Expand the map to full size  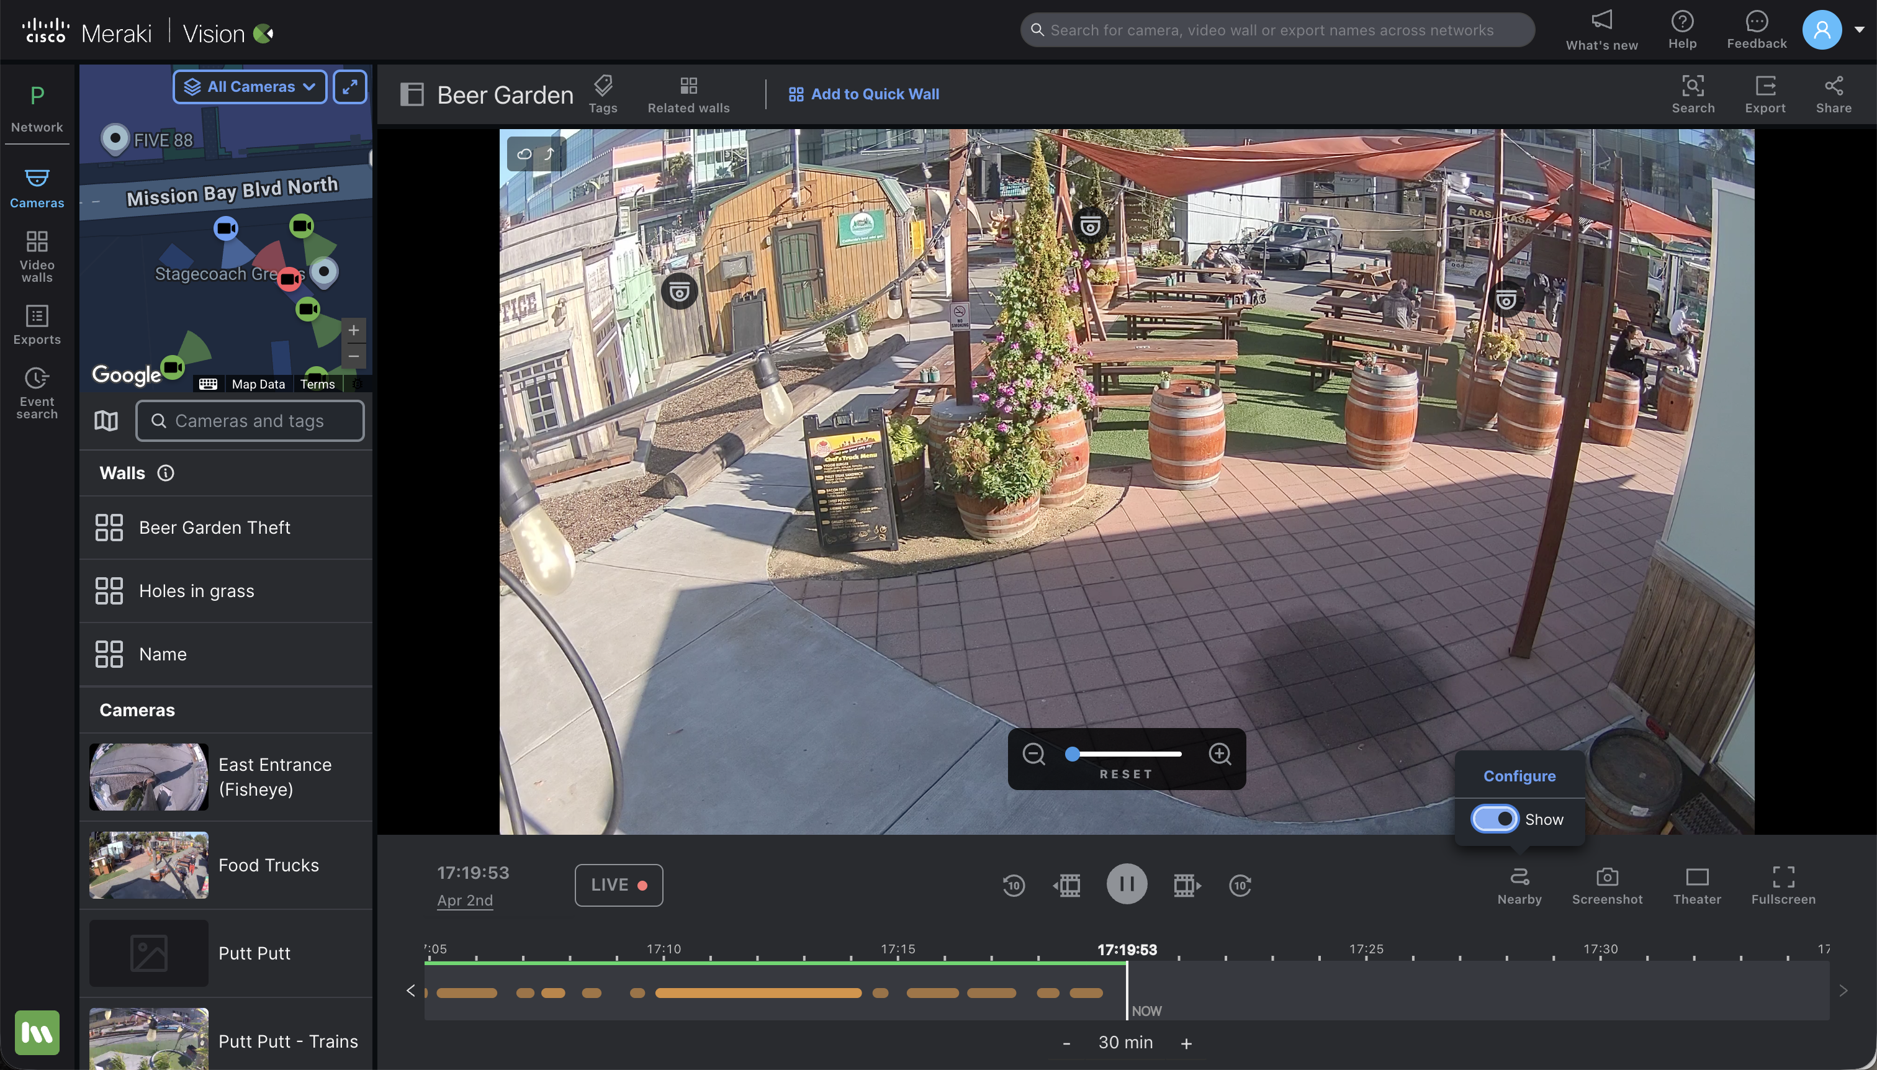[x=350, y=87]
